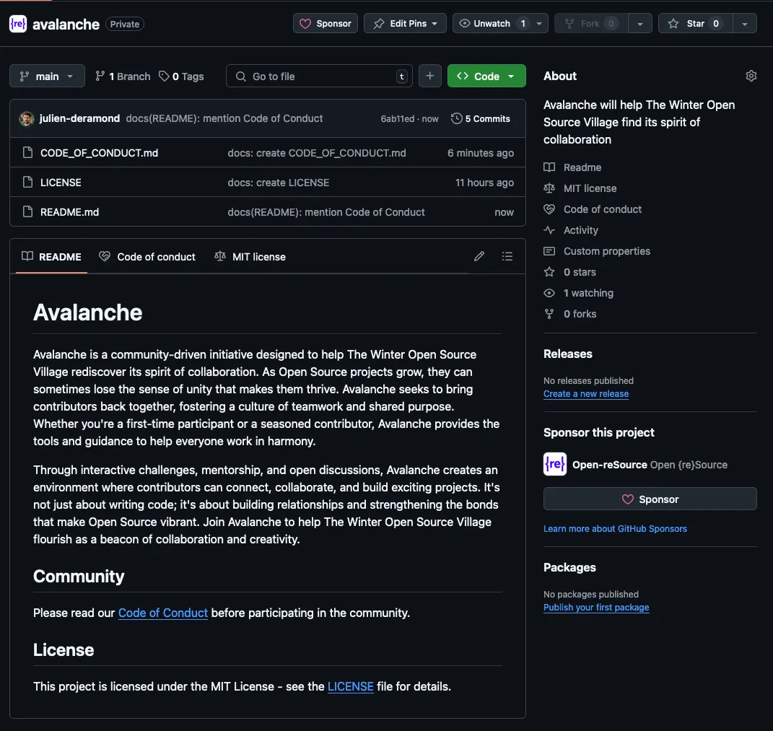The image size is (773, 731).
Task: Click the Sponsor heart button in header
Action: pos(326,23)
